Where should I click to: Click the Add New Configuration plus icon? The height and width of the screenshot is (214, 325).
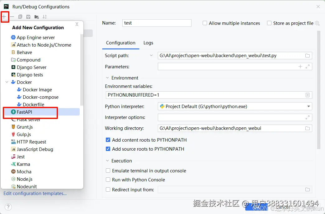4,17
